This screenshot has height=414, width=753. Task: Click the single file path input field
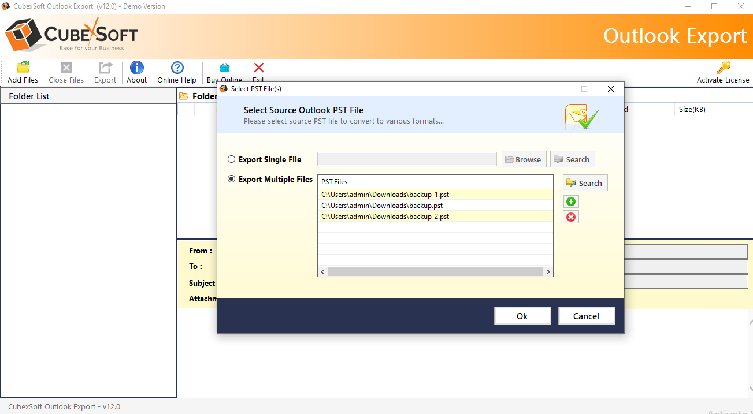point(407,159)
